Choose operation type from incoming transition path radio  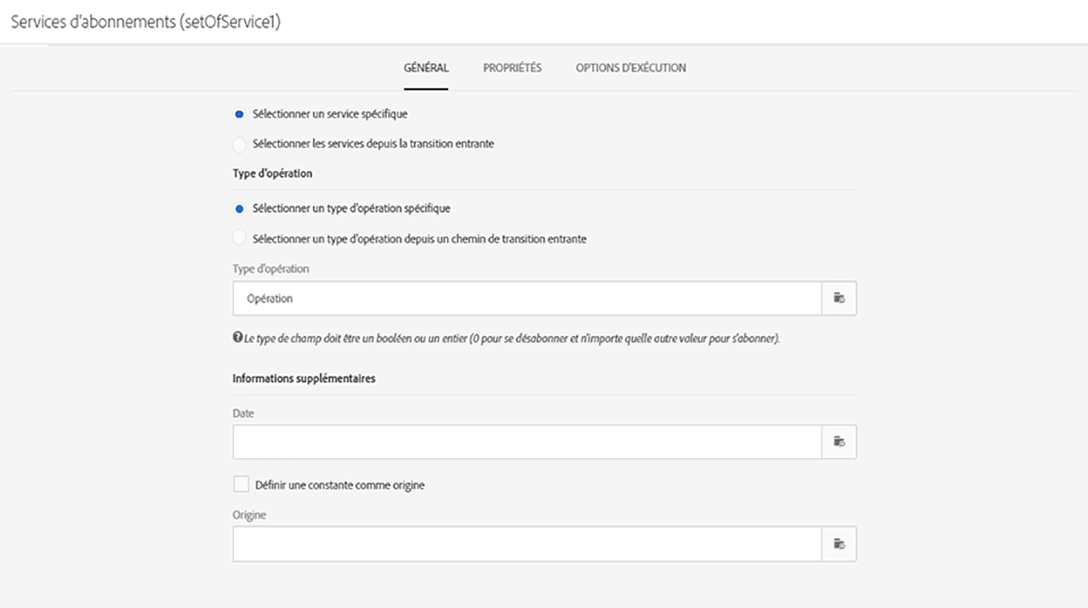coord(240,239)
